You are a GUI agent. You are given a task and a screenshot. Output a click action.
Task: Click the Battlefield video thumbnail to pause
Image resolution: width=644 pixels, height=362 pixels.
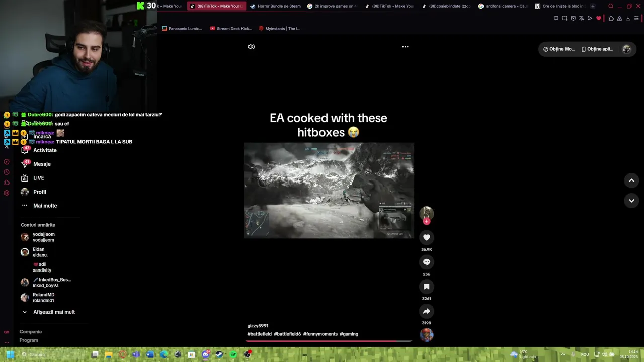click(x=329, y=190)
